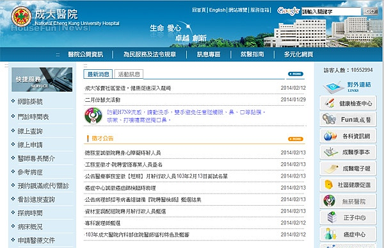The width and height of the screenshot is (384, 248).
Task: Click the orange MORE icon for 徵才公告
Action: [x=296, y=139]
